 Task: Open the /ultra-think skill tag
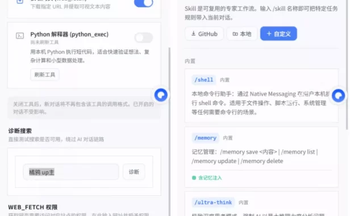click(213, 202)
